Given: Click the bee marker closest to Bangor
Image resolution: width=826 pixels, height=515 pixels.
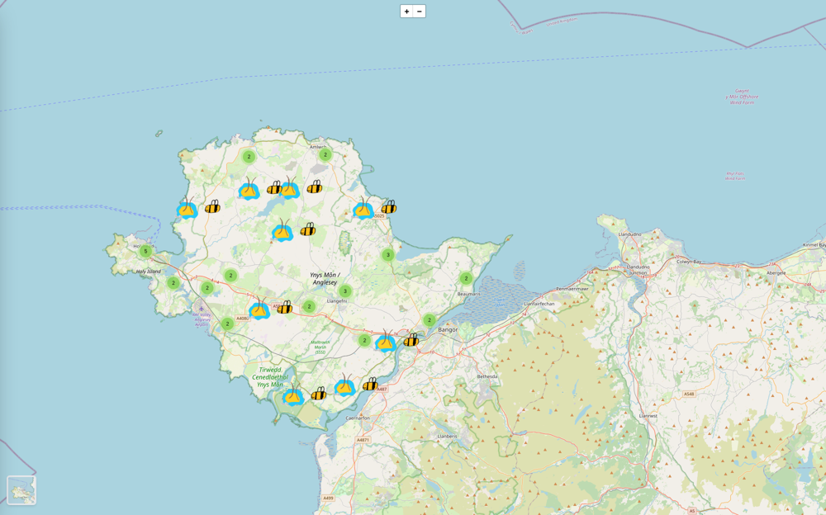Looking at the screenshot, I should 411,340.
